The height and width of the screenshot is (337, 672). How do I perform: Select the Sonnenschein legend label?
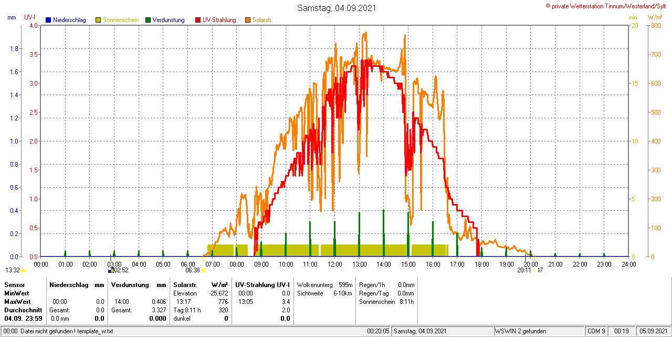point(121,20)
